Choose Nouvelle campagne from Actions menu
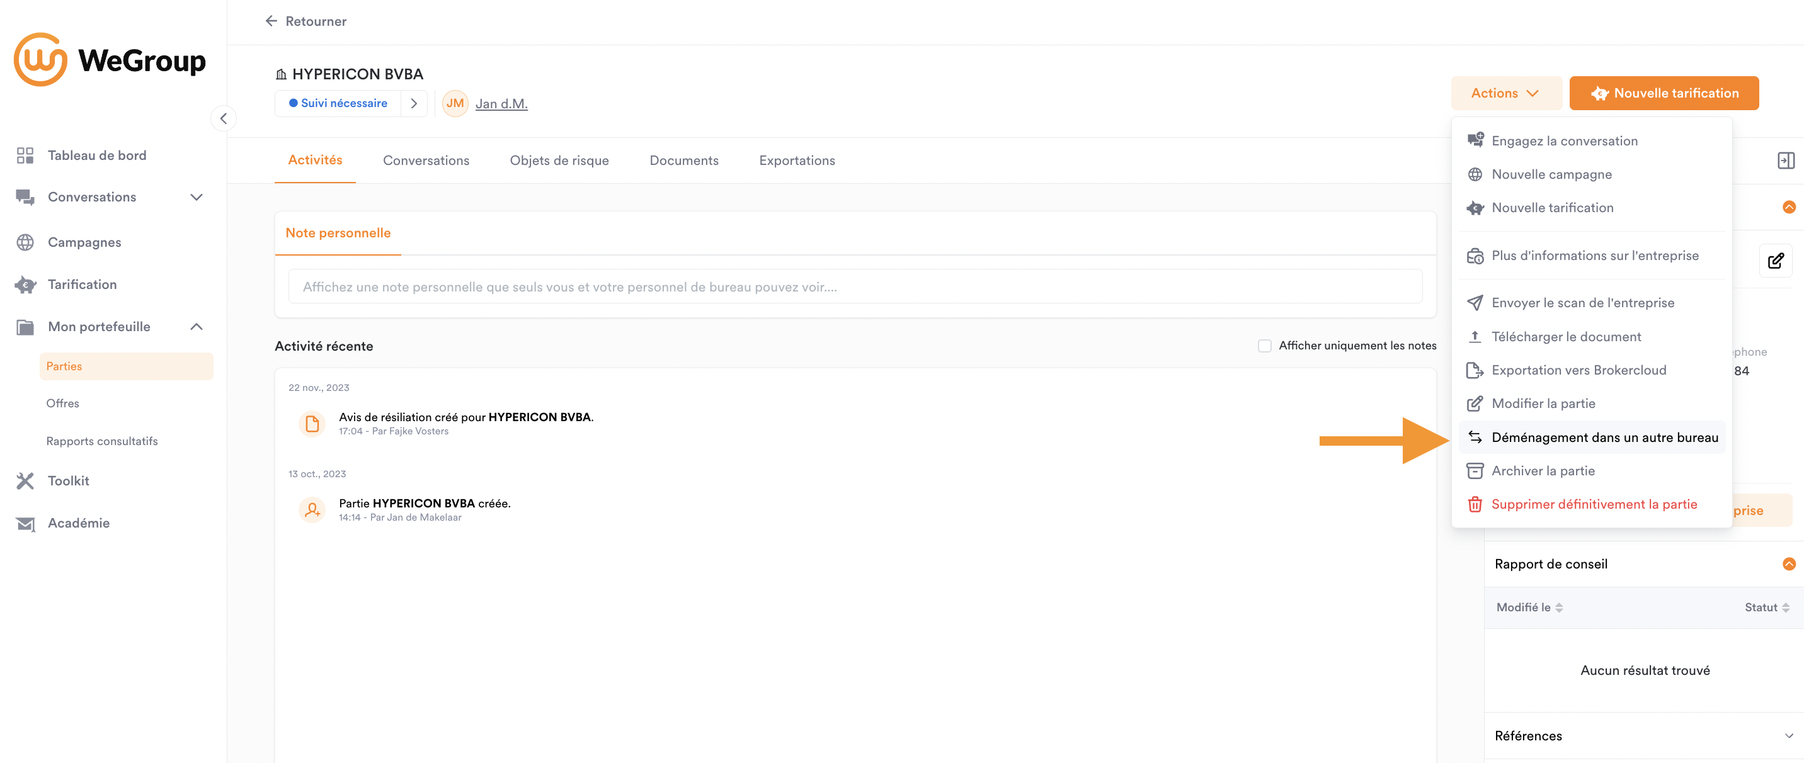The image size is (1804, 763). (1592, 174)
